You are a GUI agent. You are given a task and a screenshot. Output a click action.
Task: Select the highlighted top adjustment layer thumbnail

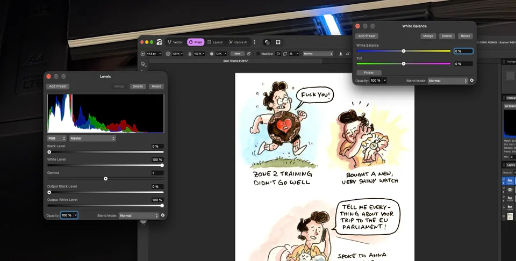click(510, 180)
